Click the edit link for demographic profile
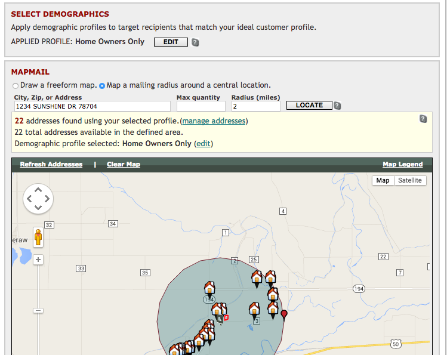This screenshot has height=355, width=447. point(204,143)
